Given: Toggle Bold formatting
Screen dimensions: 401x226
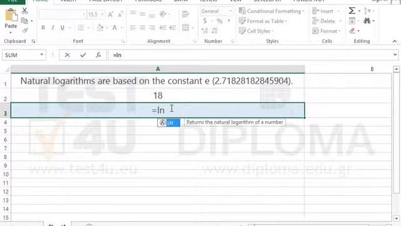Looking at the screenshot, I should pos(43,28).
